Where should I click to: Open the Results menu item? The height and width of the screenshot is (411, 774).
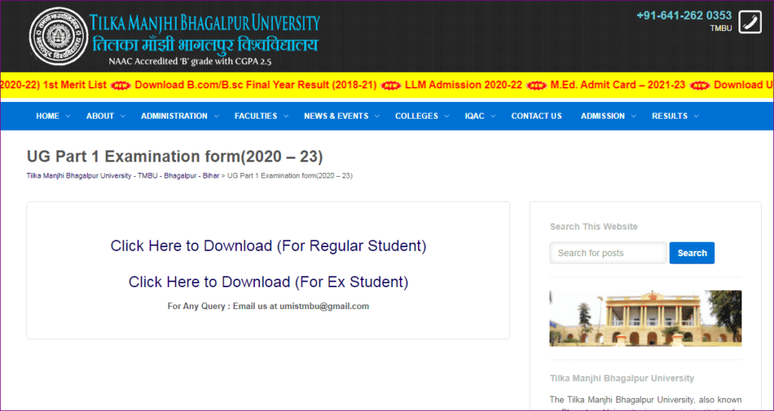(674, 116)
